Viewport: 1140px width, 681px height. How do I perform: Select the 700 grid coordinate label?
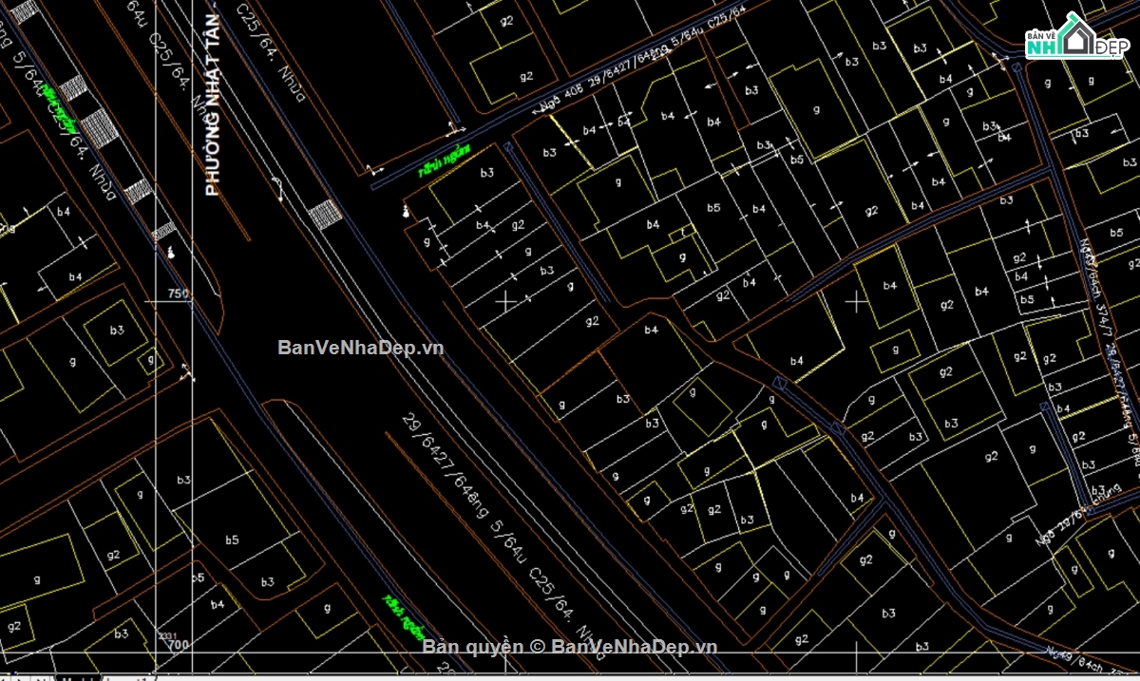click(180, 644)
